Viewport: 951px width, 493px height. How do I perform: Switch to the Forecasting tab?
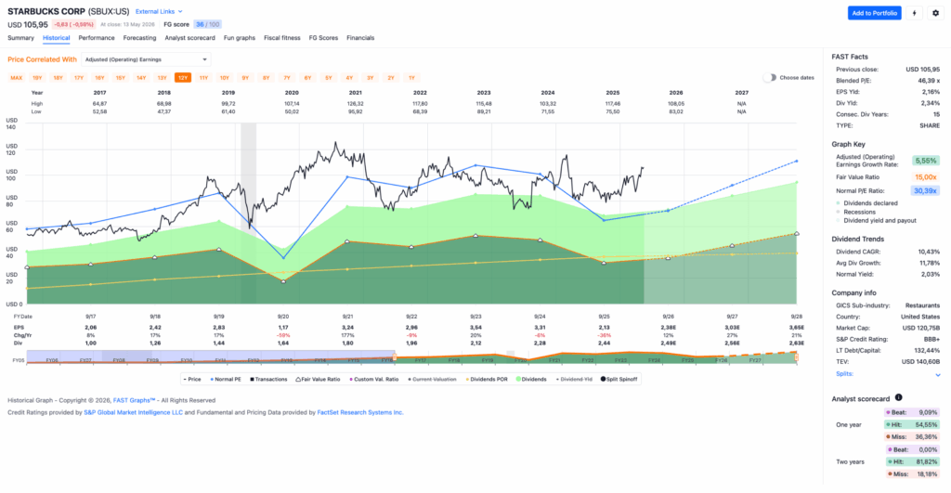(139, 37)
